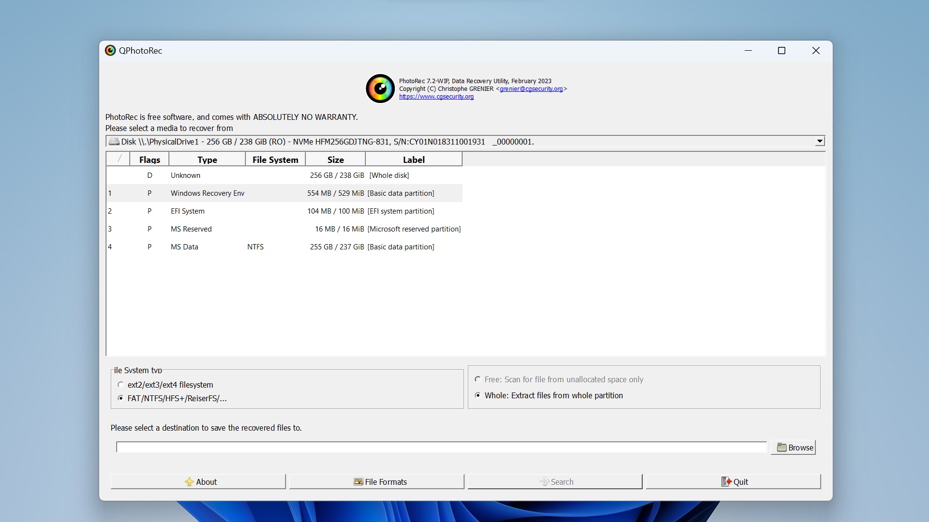Click the File Formats button icon
The height and width of the screenshot is (522, 929).
click(x=357, y=481)
